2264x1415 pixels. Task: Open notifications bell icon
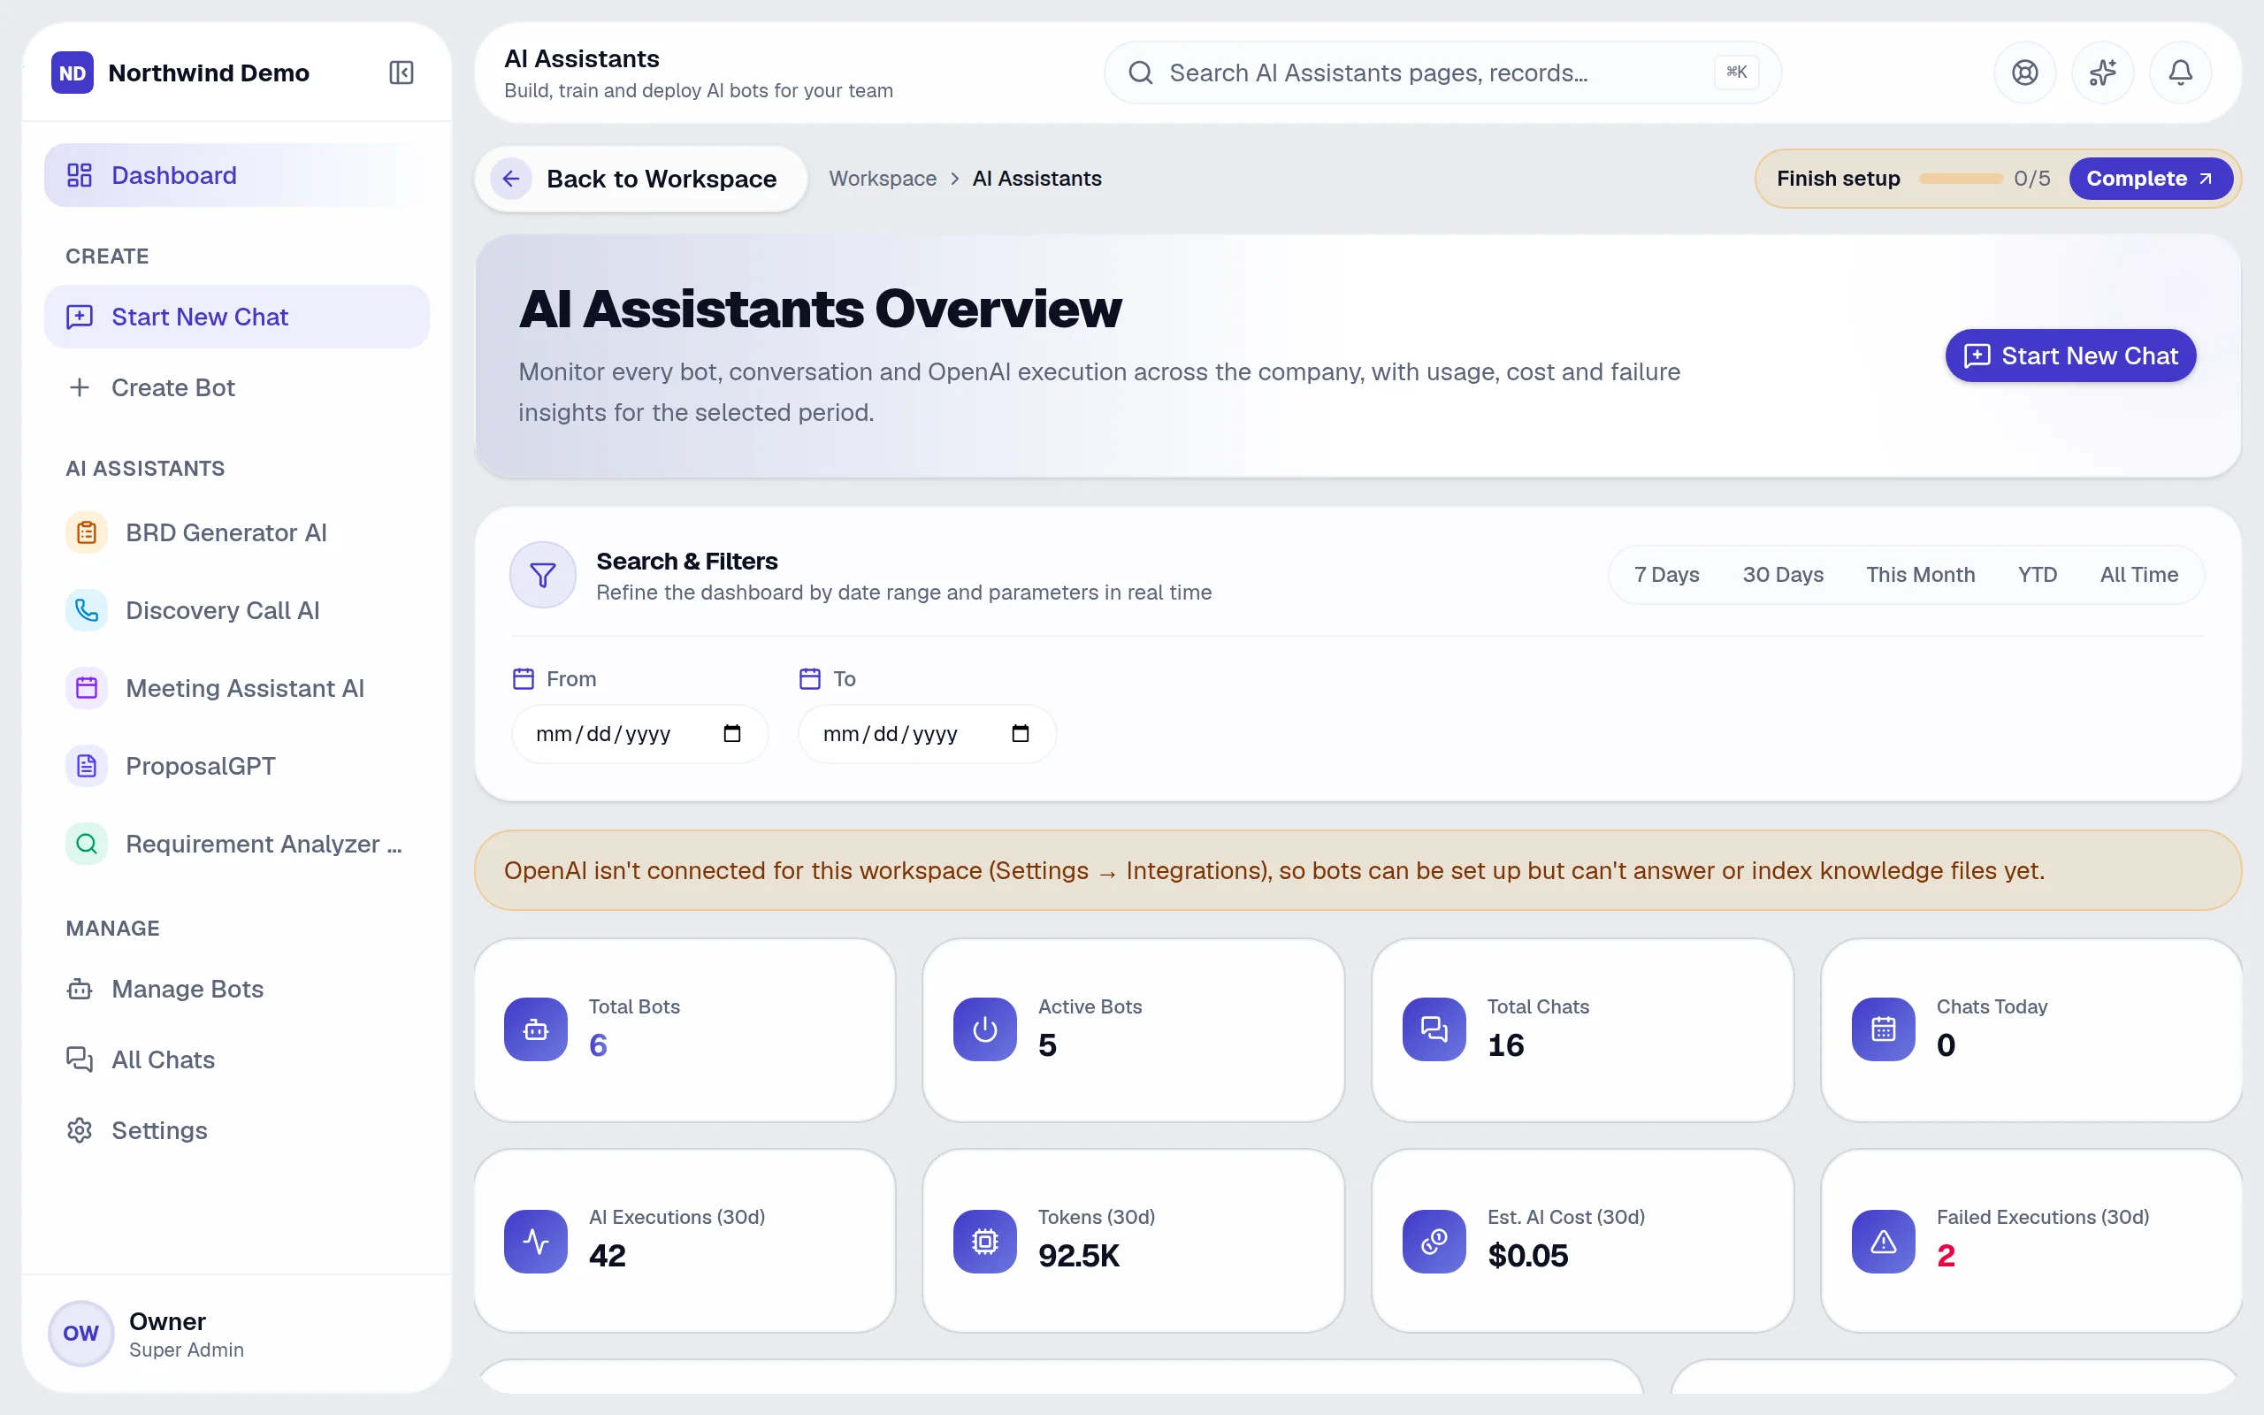(x=2180, y=72)
